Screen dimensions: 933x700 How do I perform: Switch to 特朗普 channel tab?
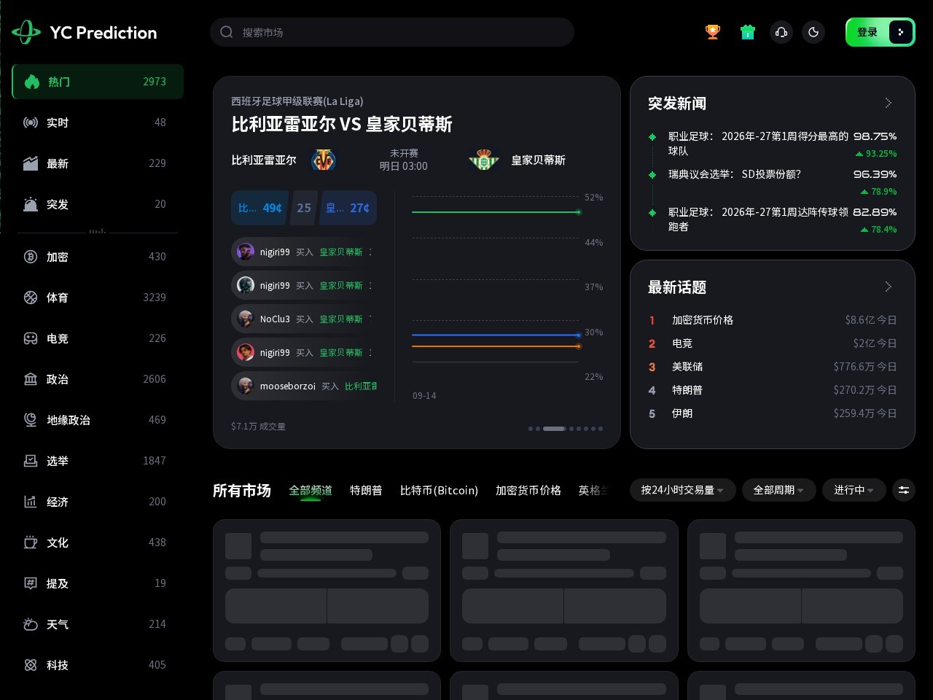(x=366, y=490)
